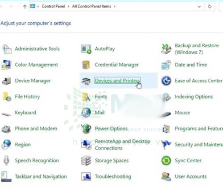The width and height of the screenshot is (223, 187).
Task: Refresh the Control Panel view
Action: (x=210, y=7)
